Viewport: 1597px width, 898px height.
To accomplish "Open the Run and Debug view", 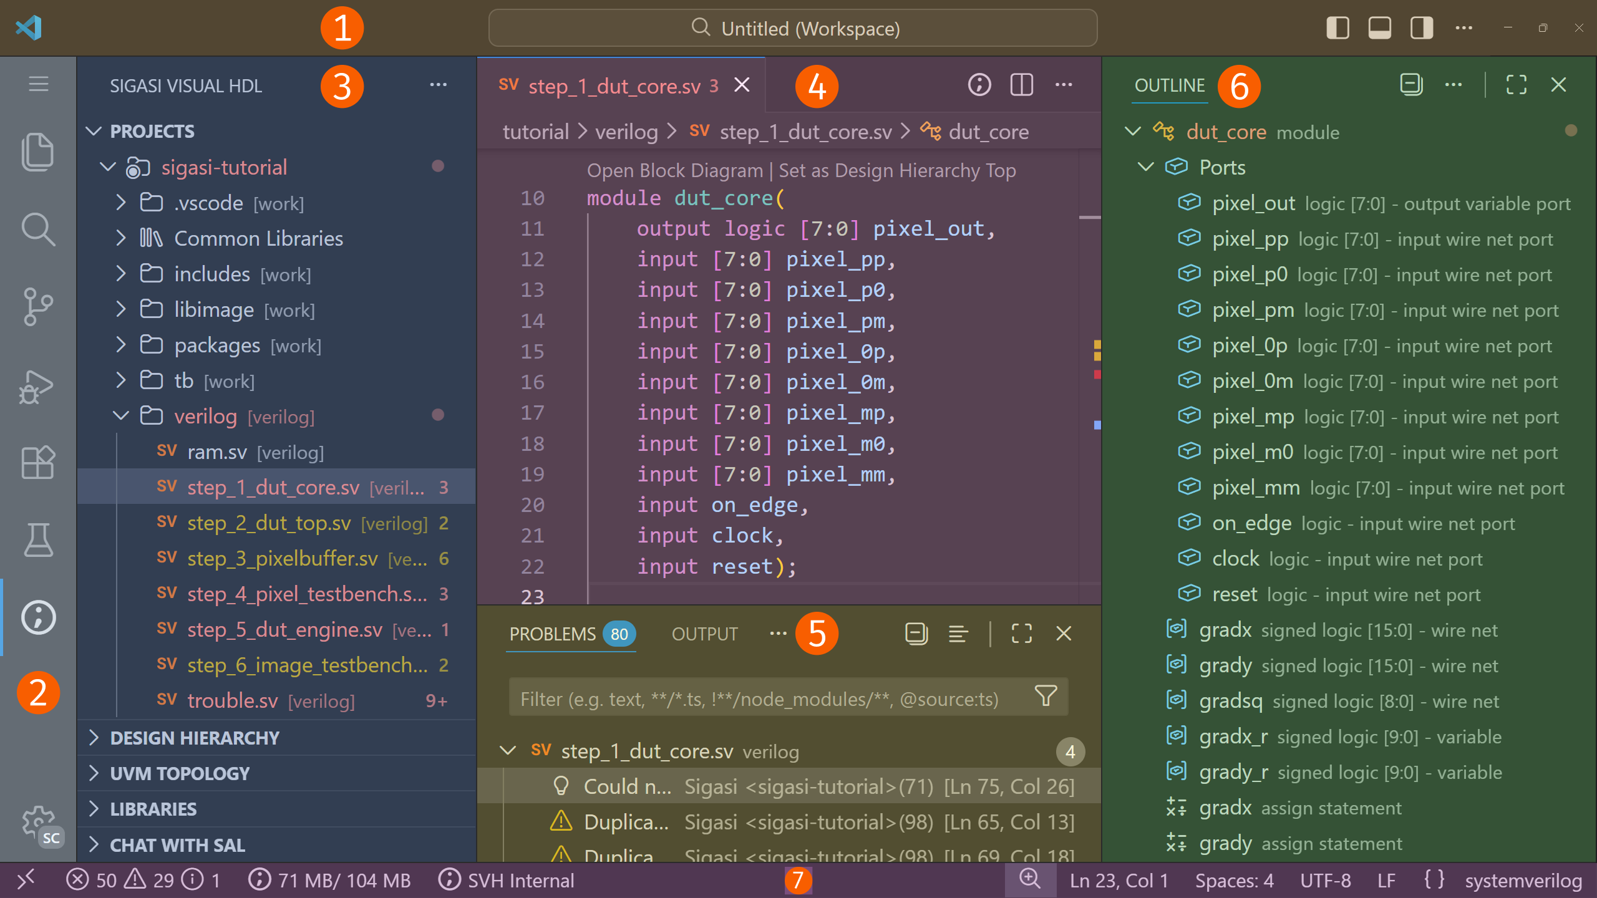I will 37,385.
